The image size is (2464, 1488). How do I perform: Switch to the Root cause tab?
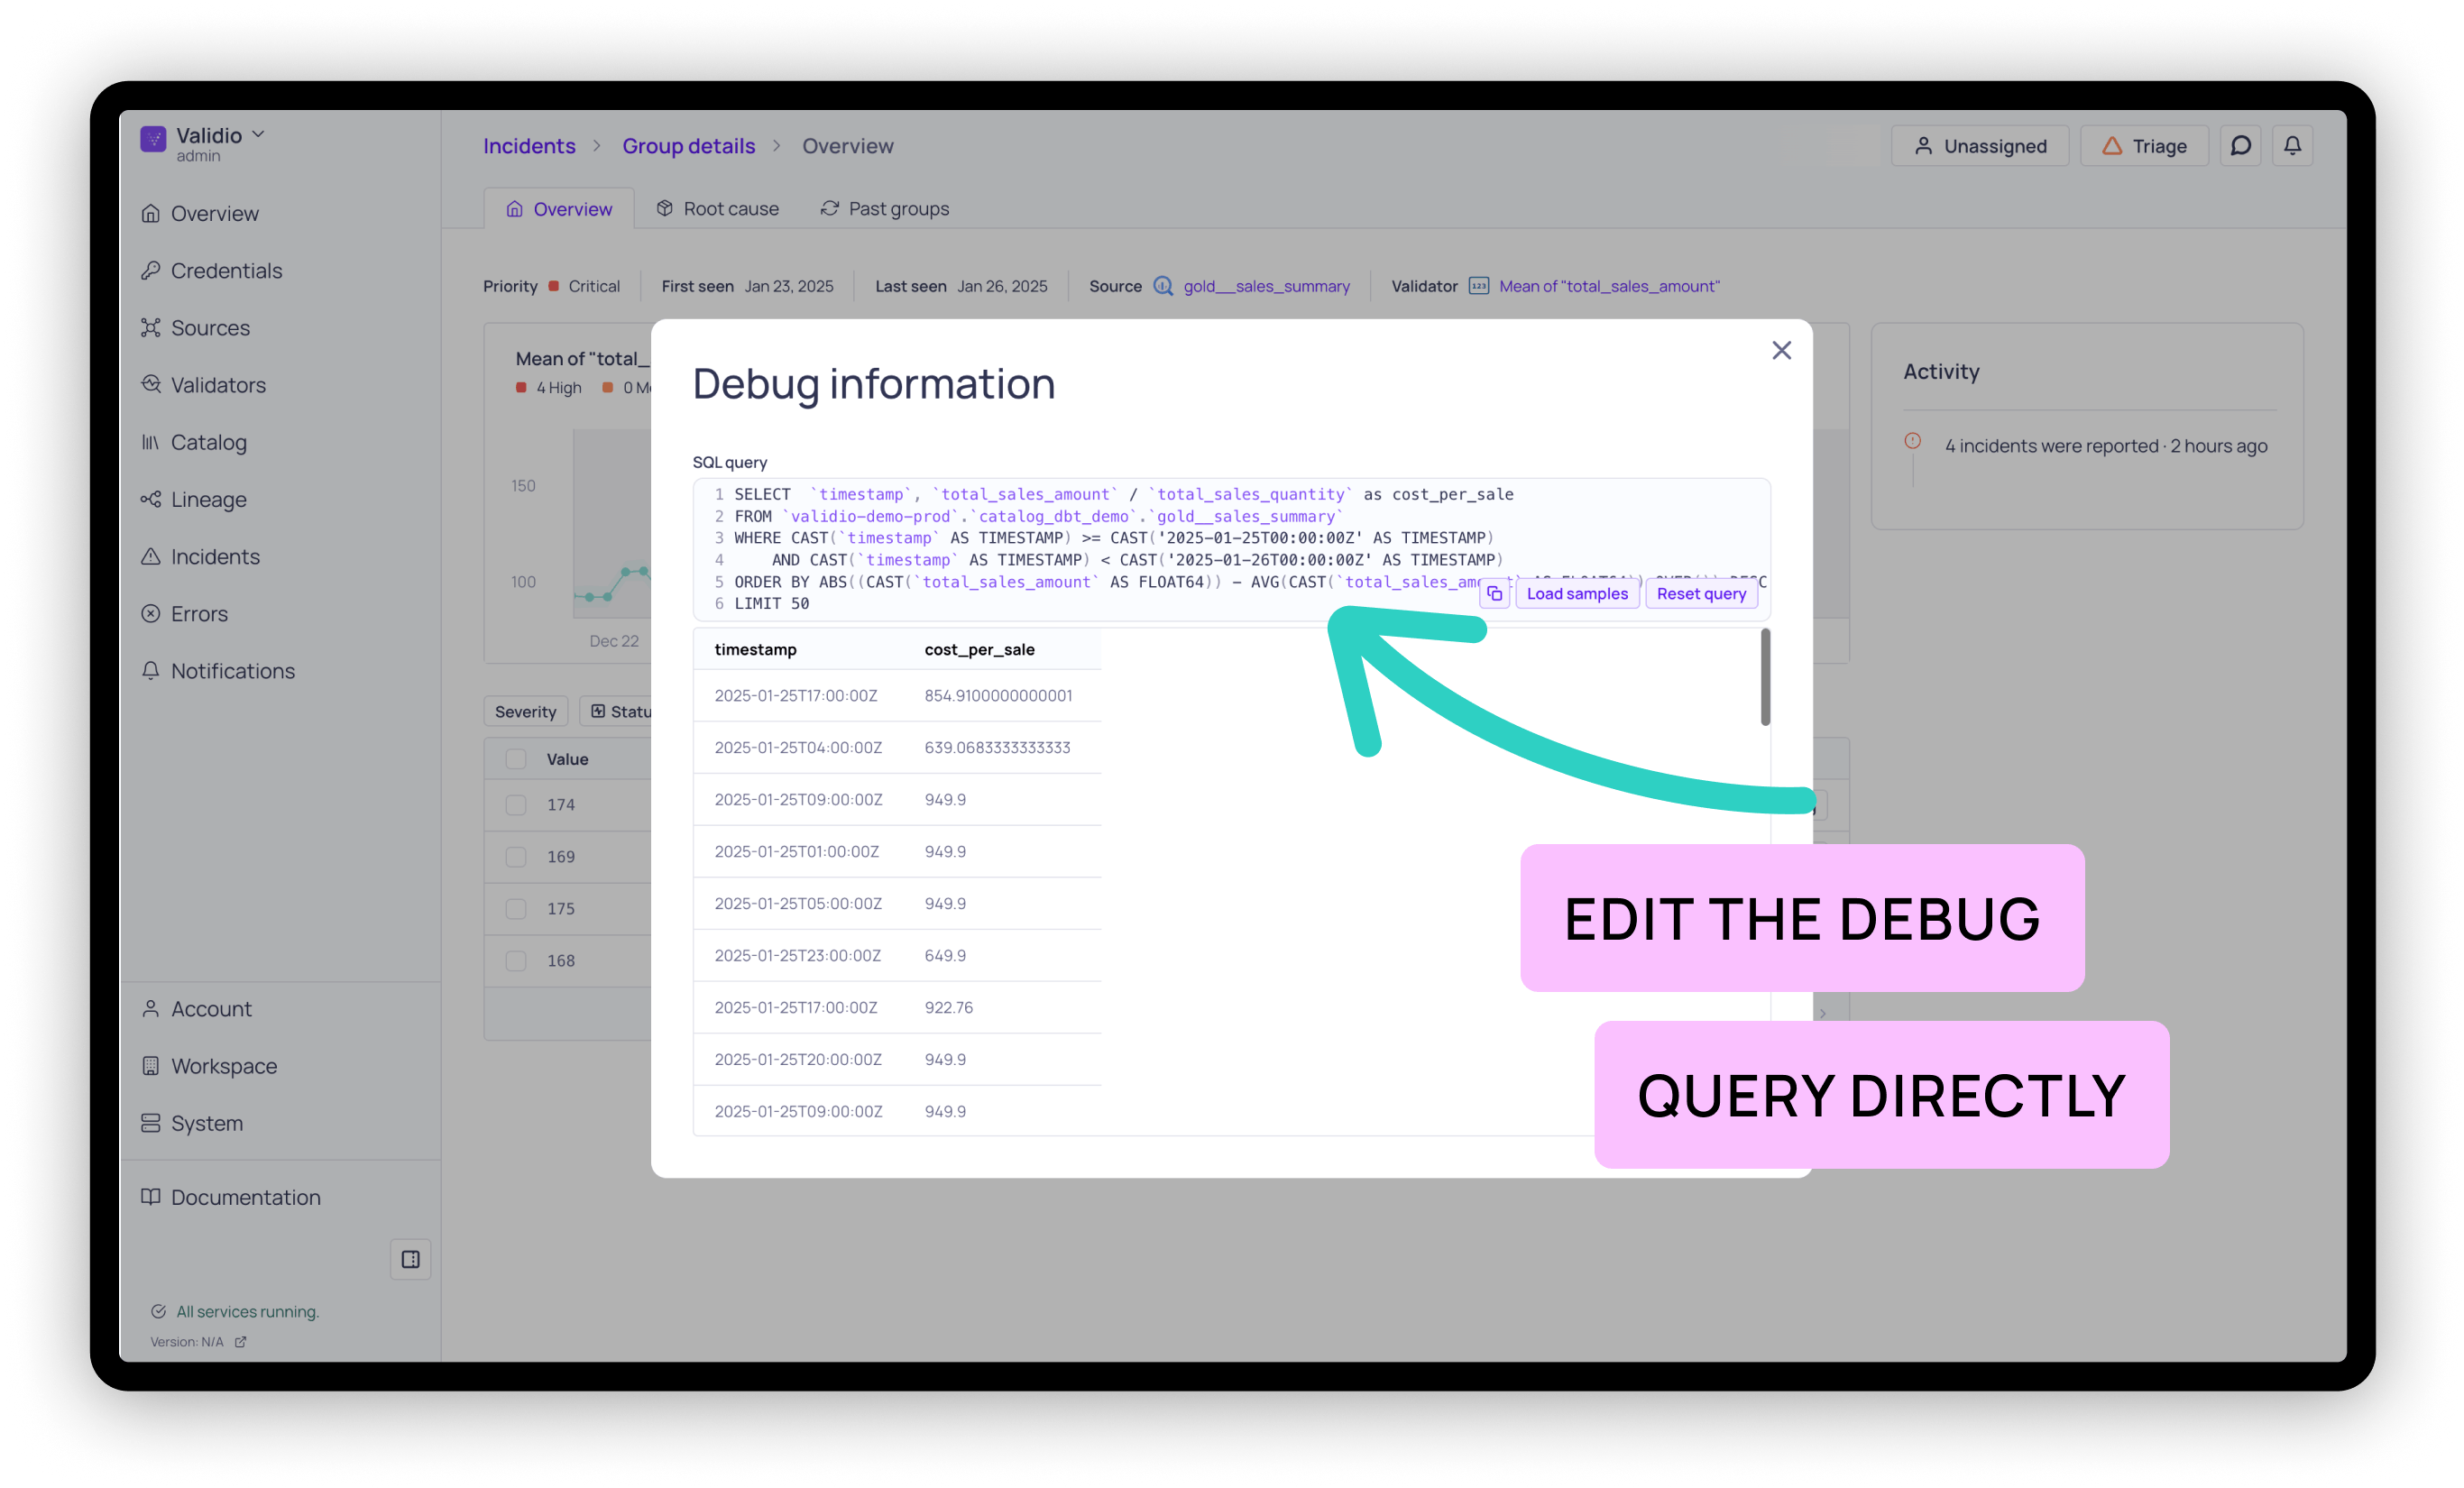point(717,209)
